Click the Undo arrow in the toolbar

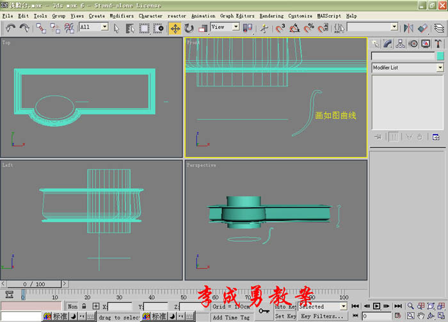(x=11, y=28)
